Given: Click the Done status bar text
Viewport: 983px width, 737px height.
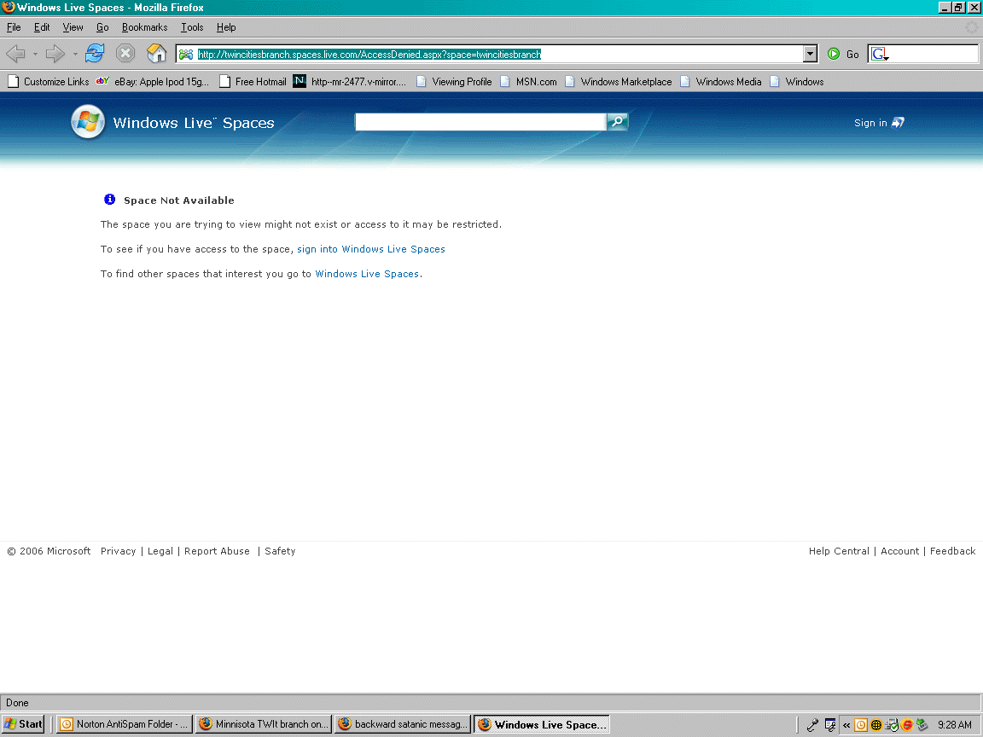Looking at the screenshot, I should 18,703.
